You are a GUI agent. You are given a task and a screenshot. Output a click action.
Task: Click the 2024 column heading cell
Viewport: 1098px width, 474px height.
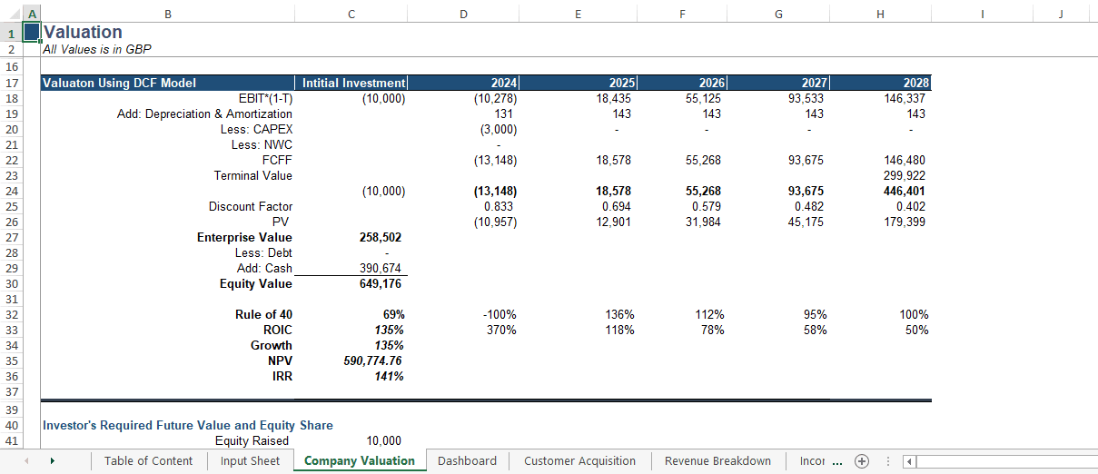pyautogui.click(x=463, y=83)
